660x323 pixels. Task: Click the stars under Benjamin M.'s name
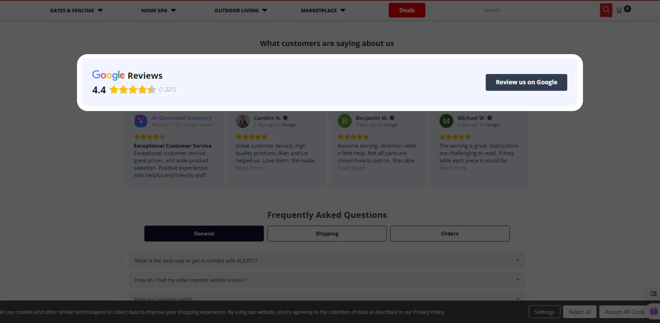pos(353,137)
